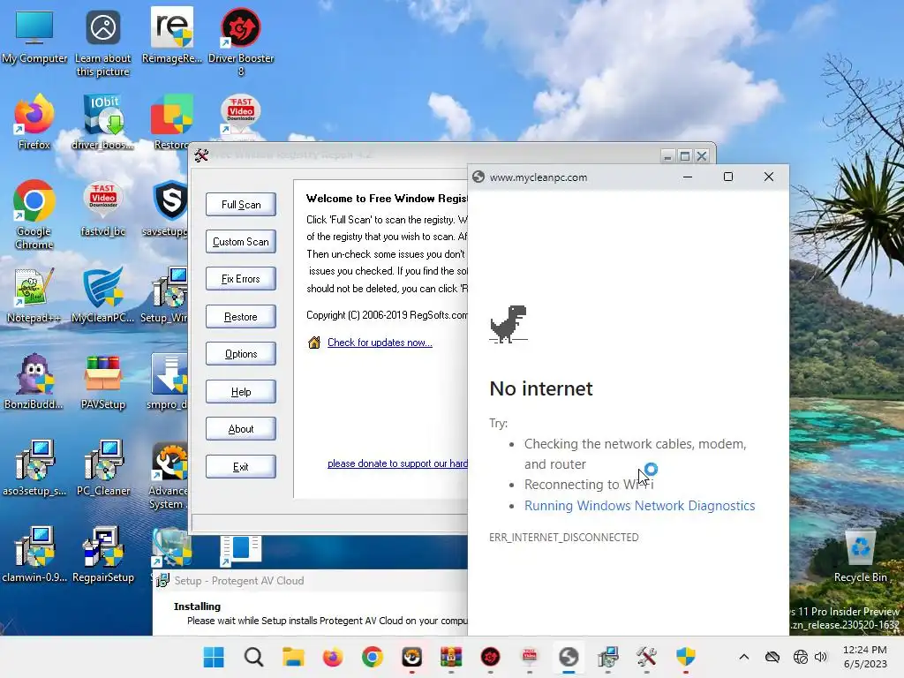
Task: Click Installing heading in Protegent setup
Action: point(197,606)
